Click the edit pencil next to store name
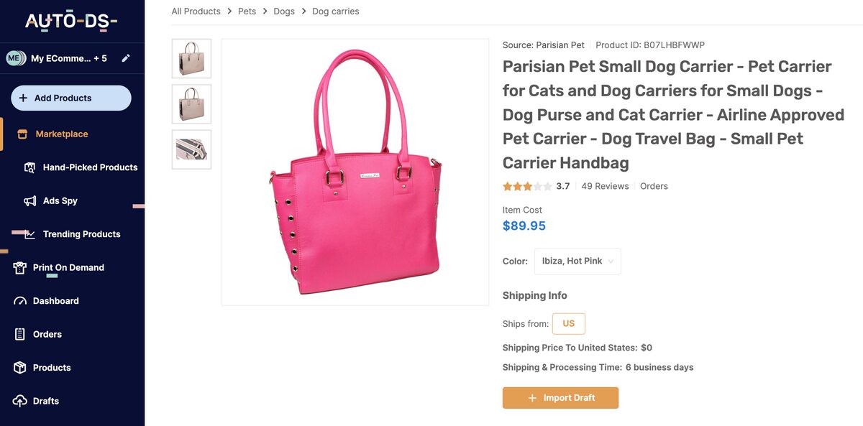This screenshot has width=863, height=426. [127, 57]
